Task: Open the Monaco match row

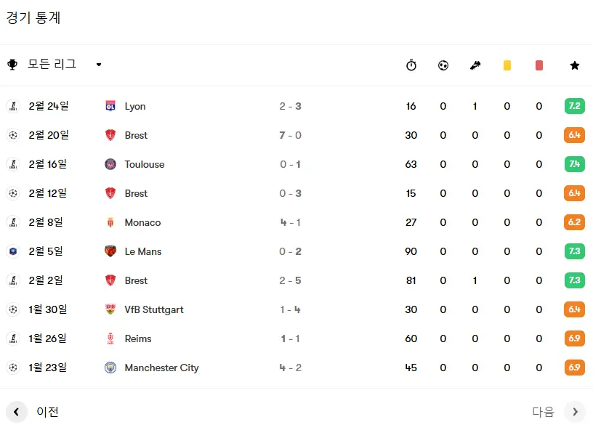Action: click(x=296, y=222)
